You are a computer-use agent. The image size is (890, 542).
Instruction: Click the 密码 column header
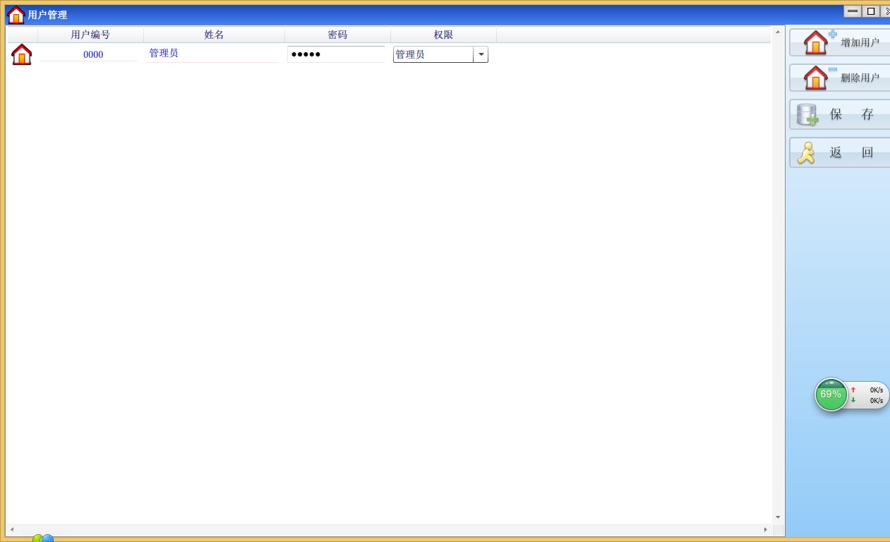click(x=337, y=35)
